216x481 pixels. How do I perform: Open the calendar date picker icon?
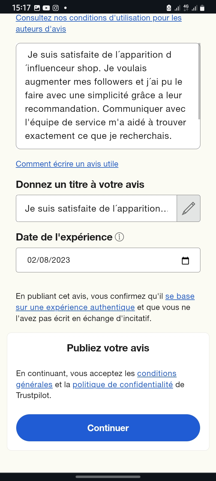point(185,260)
